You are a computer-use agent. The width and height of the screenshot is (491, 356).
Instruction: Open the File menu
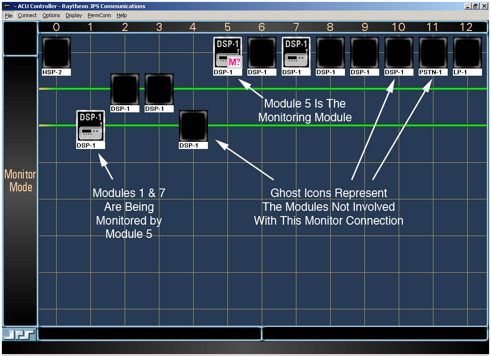pyautogui.click(x=9, y=15)
